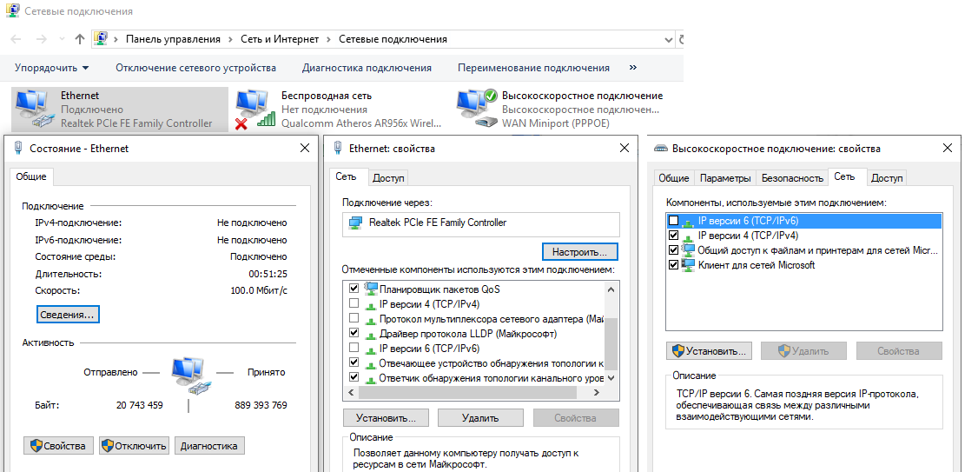978x472 pixels.
Task: Uncheck Клиент для сетей Microsoft
Action: (673, 265)
